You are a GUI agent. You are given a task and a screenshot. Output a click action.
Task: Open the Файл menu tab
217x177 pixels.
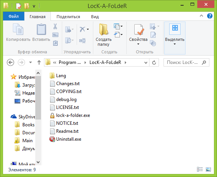[x=14, y=16]
